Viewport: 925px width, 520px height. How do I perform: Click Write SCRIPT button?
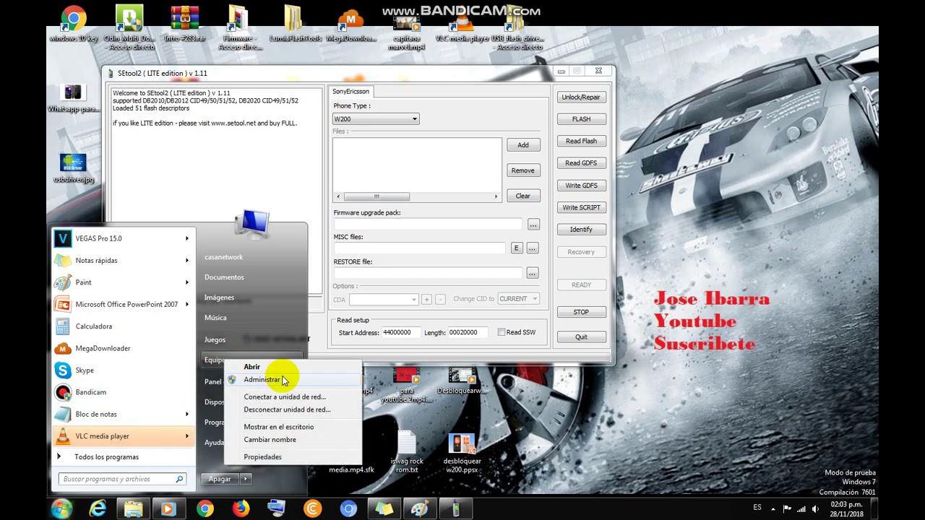pos(581,208)
